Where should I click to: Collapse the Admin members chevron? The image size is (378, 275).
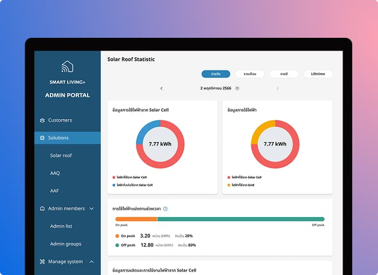point(92,209)
